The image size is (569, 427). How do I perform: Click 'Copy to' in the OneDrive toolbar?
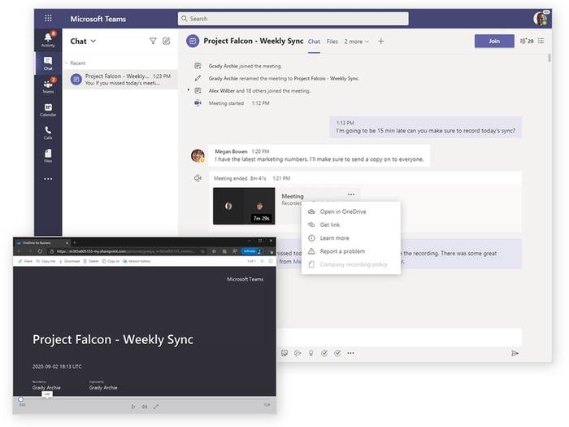coord(111,261)
